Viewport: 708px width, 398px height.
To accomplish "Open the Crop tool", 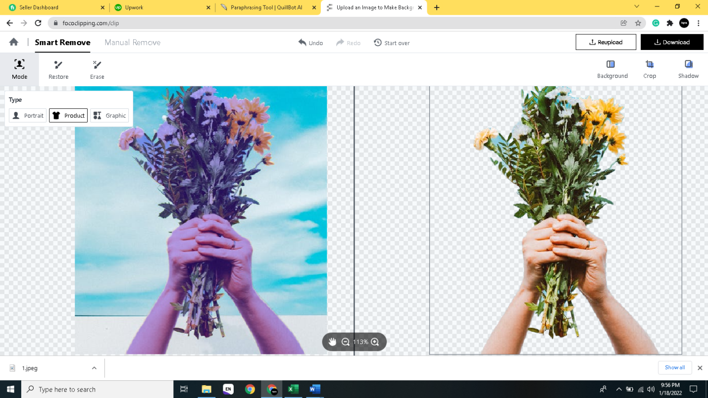I will pyautogui.click(x=649, y=69).
